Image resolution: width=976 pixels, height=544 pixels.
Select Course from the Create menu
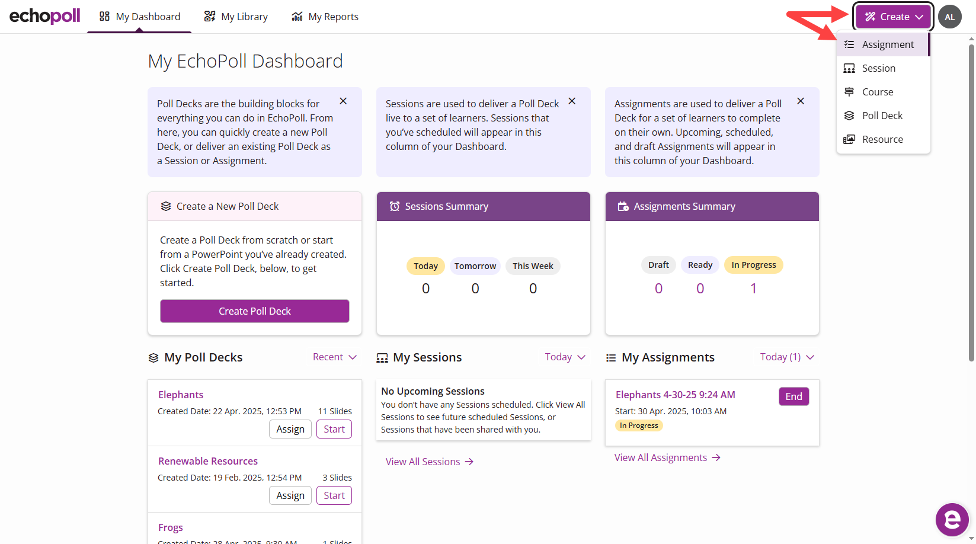877,92
